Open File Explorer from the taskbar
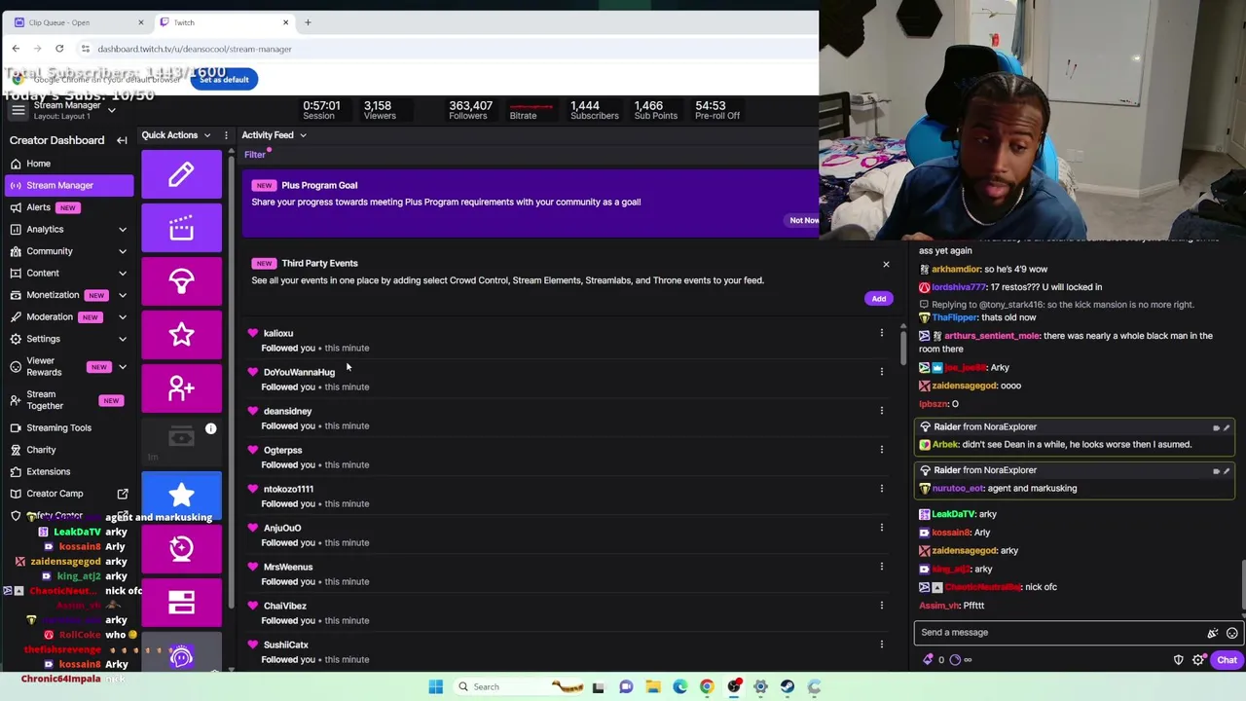Viewport: 1246px width, 701px height. [x=653, y=686]
